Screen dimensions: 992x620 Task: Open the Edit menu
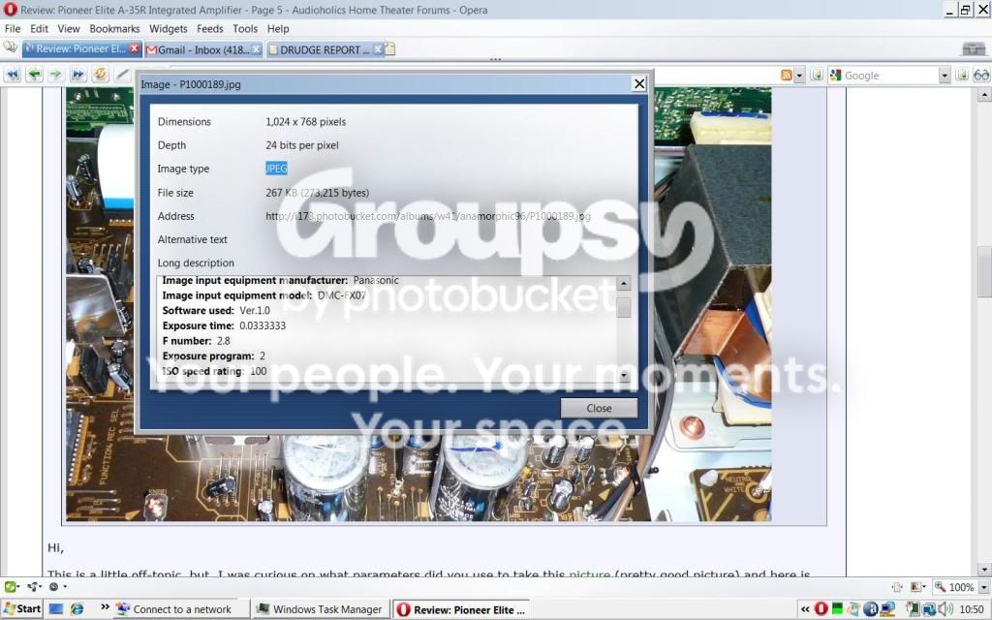(x=39, y=28)
